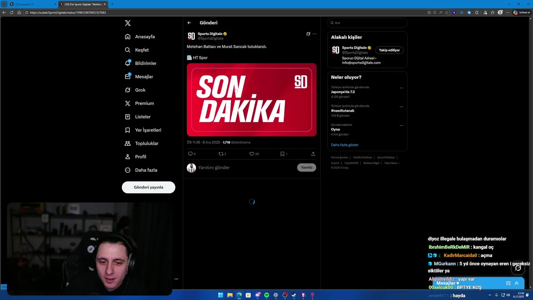Open Bildirimler notifications page
533x300 pixels.
[x=141, y=63]
